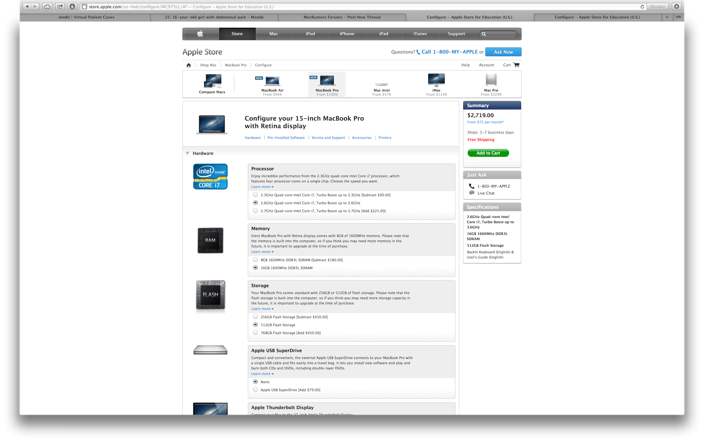Image resolution: width=704 pixels, height=442 pixels.
Task: Open the Store tab in Apple nav
Action: 237,34
